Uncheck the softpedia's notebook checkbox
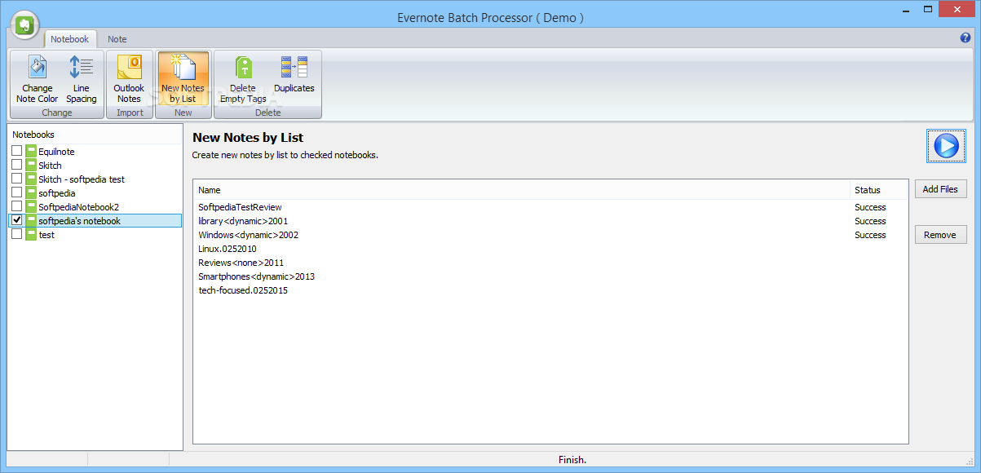 (17, 221)
